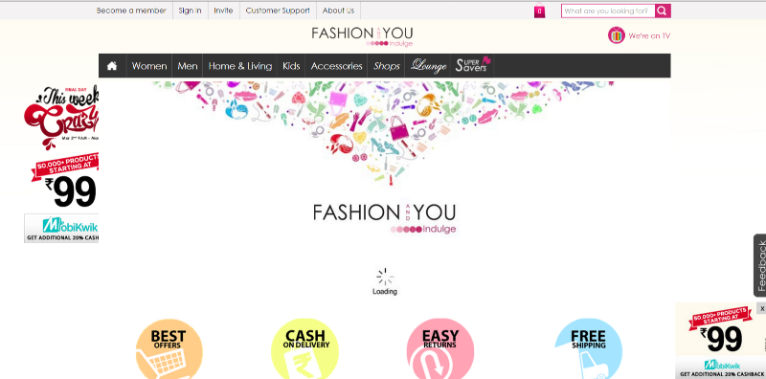Open the Super Savers menu item

click(472, 65)
